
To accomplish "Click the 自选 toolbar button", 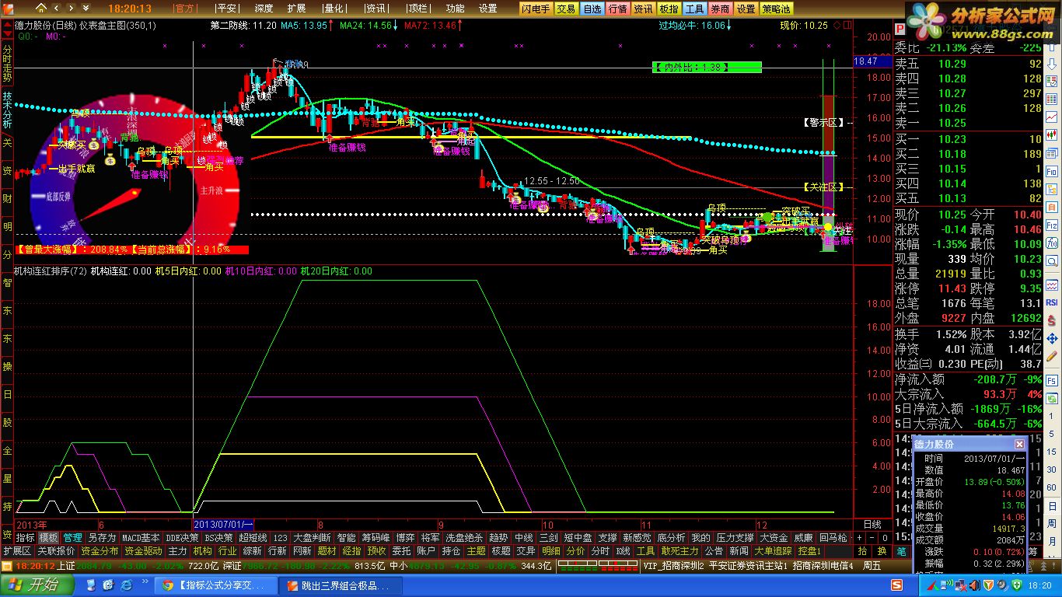I will point(592,9).
